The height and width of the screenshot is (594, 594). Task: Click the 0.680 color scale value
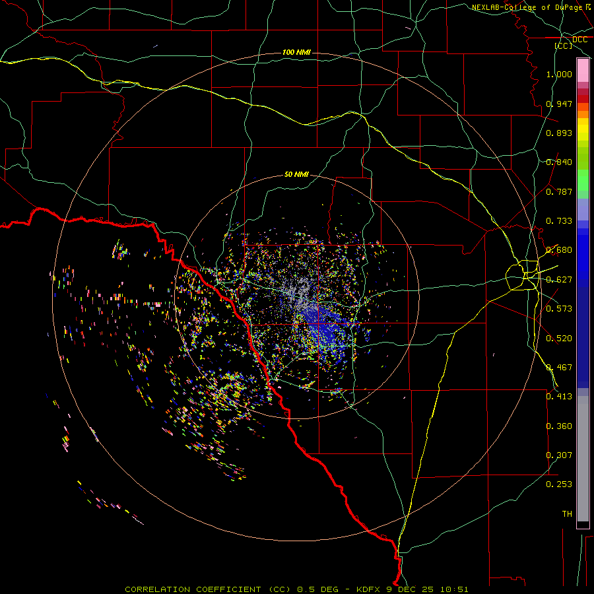[x=559, y=250]
